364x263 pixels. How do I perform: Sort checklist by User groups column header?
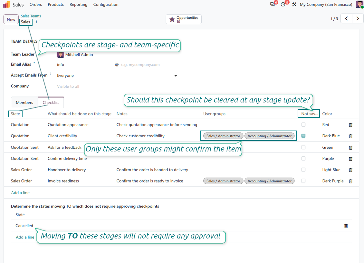[214, 114]
